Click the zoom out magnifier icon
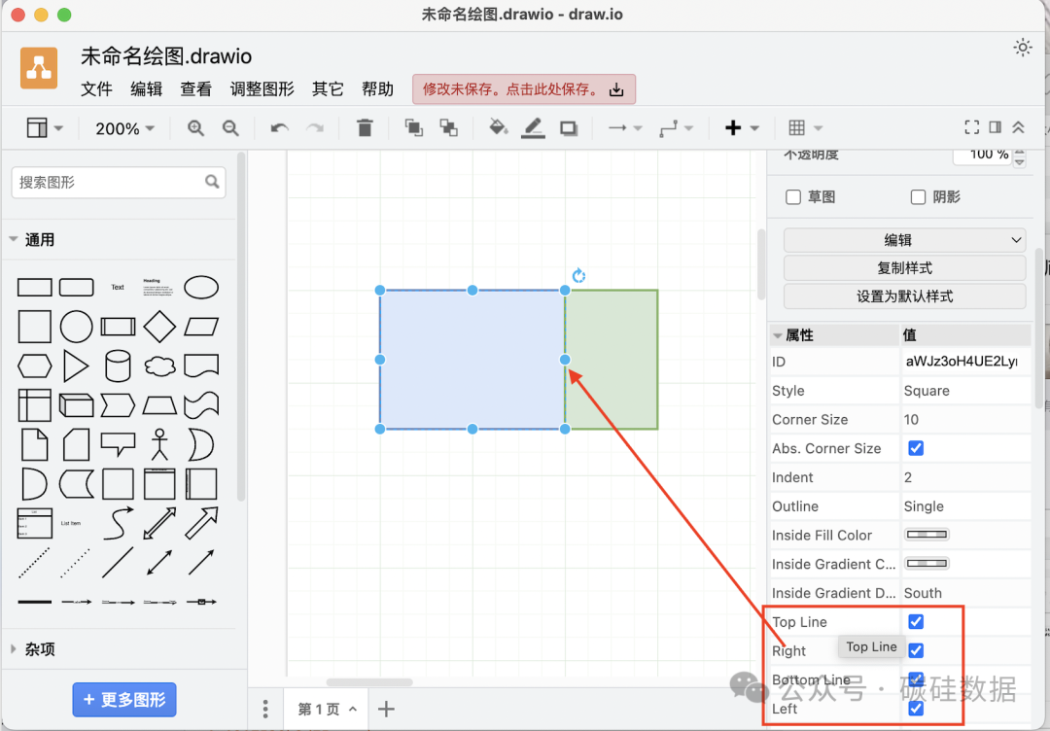1050x731 pixels. (x=230, y=128)
